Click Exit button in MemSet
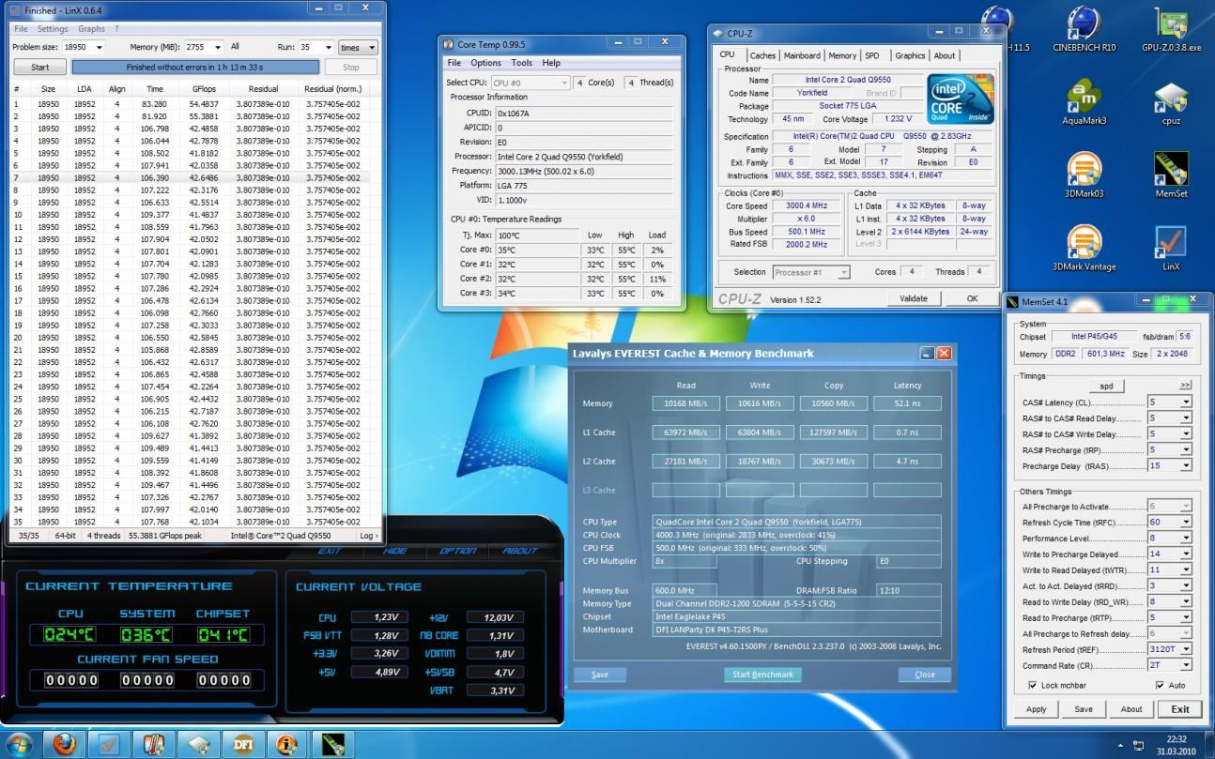1215x759 pixels. 1180,709
